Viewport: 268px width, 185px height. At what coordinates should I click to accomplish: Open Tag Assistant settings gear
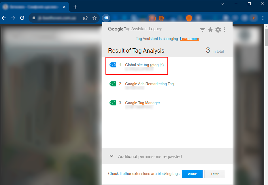[x=218, y=30]
